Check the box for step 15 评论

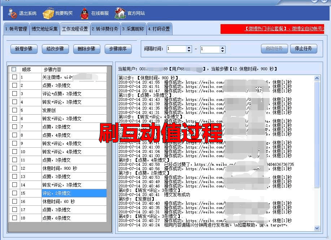(x=14, y=193)
